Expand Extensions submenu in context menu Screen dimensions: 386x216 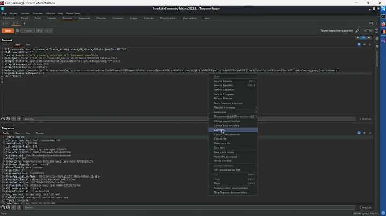point(233,112)
